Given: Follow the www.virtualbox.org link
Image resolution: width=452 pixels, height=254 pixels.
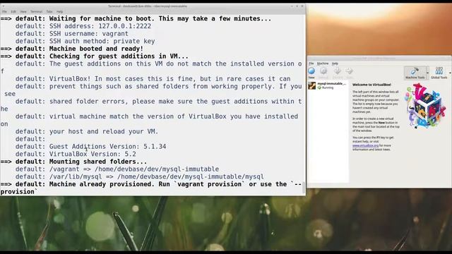Looking at the screenshot, I should (365, 146).
